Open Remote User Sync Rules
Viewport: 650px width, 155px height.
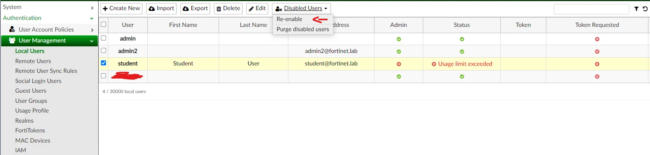coord(46,71)
